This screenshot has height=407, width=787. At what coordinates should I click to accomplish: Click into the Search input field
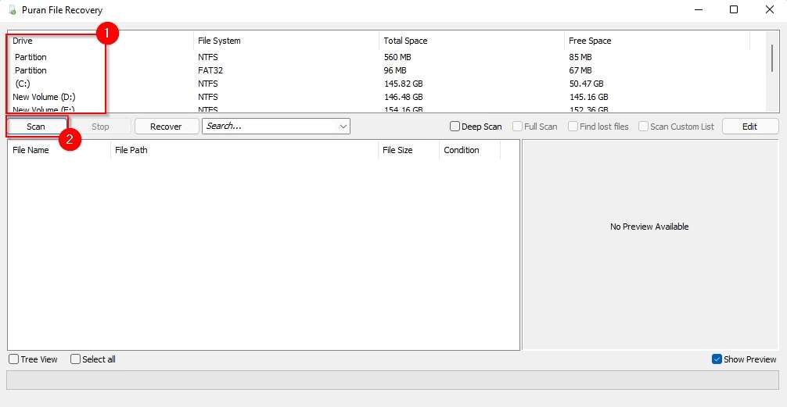pos(270,127)
